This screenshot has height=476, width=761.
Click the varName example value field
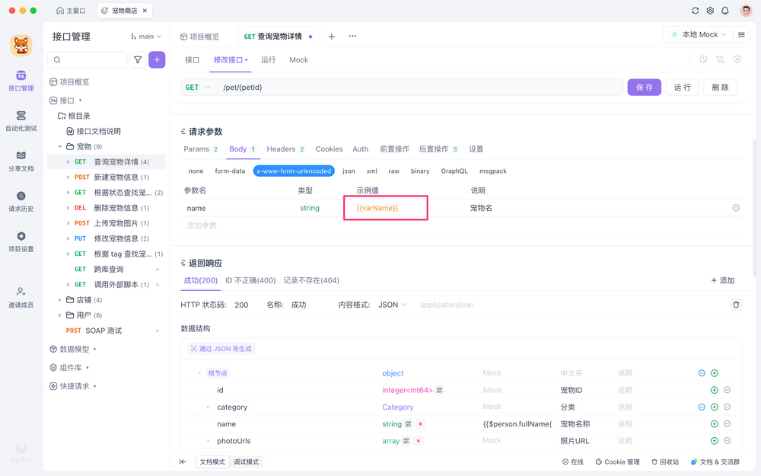[385, 207]
